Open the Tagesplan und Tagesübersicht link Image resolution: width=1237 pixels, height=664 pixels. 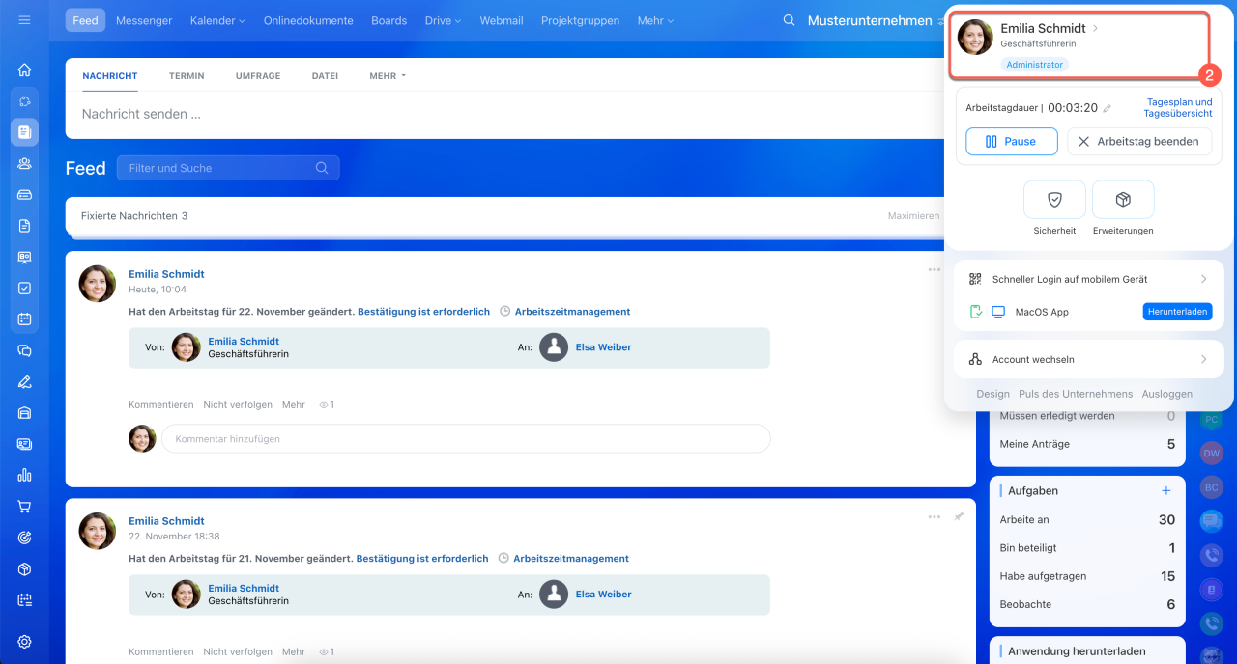click(x=1177, y=107)
